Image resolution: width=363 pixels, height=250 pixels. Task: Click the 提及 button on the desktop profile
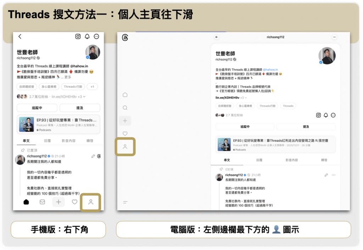pos(306,127)
